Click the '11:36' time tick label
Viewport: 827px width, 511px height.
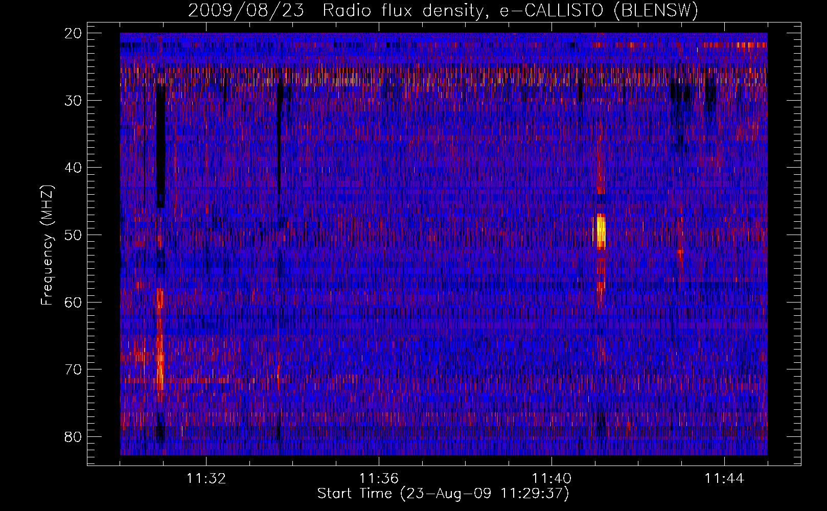pos(379,479)
